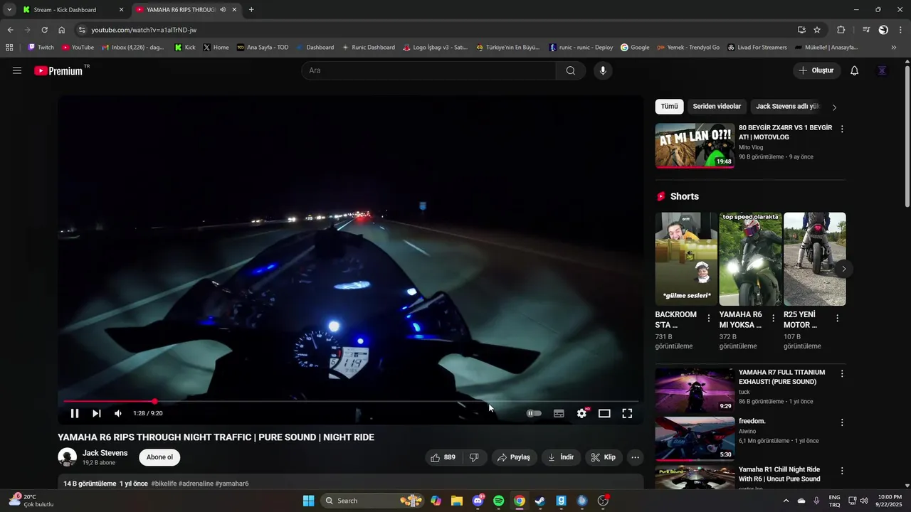Dislike the video

point(474,457)
